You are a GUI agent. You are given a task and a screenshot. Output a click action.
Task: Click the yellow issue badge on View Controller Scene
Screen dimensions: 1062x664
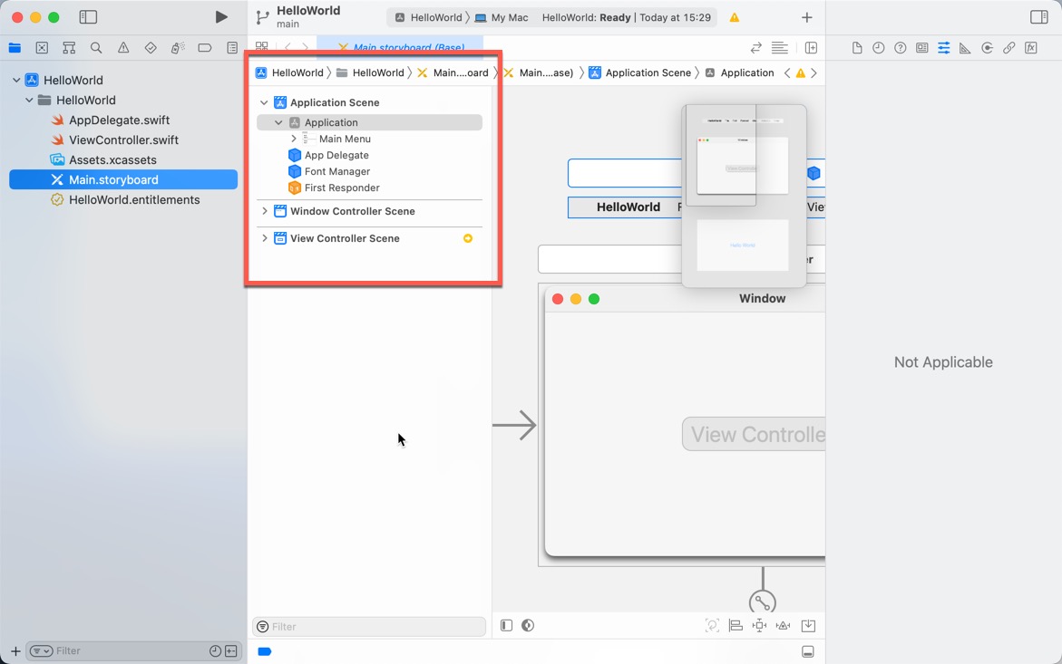tap(467, 238)
